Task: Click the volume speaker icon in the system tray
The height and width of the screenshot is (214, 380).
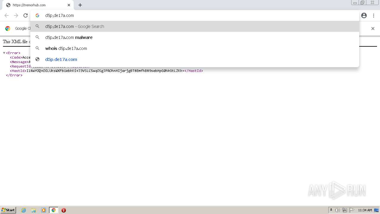Action: [x=338, y=210]
